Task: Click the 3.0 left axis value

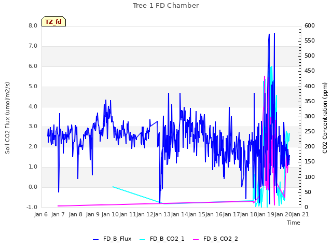Action: tap(33, 127)
